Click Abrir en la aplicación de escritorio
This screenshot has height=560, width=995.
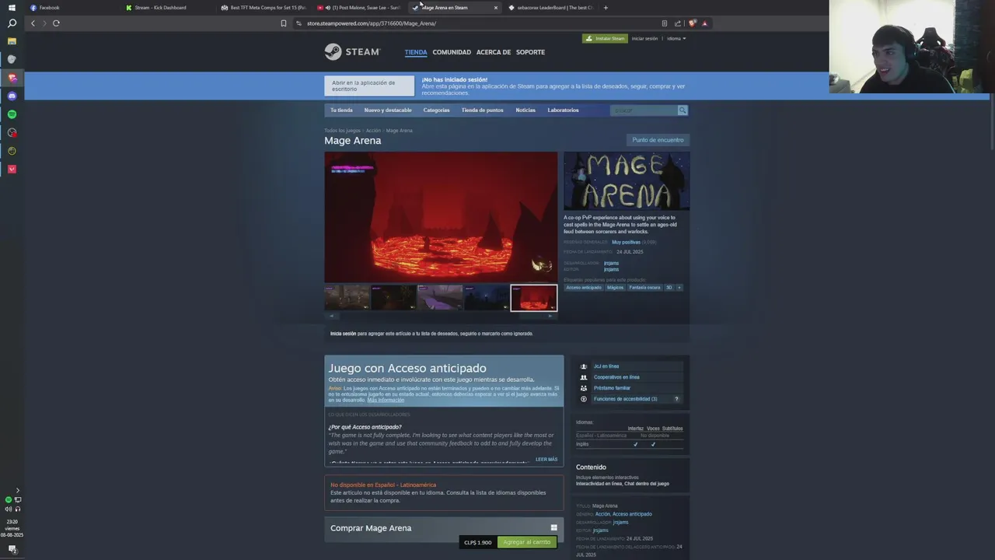point(369,86)
